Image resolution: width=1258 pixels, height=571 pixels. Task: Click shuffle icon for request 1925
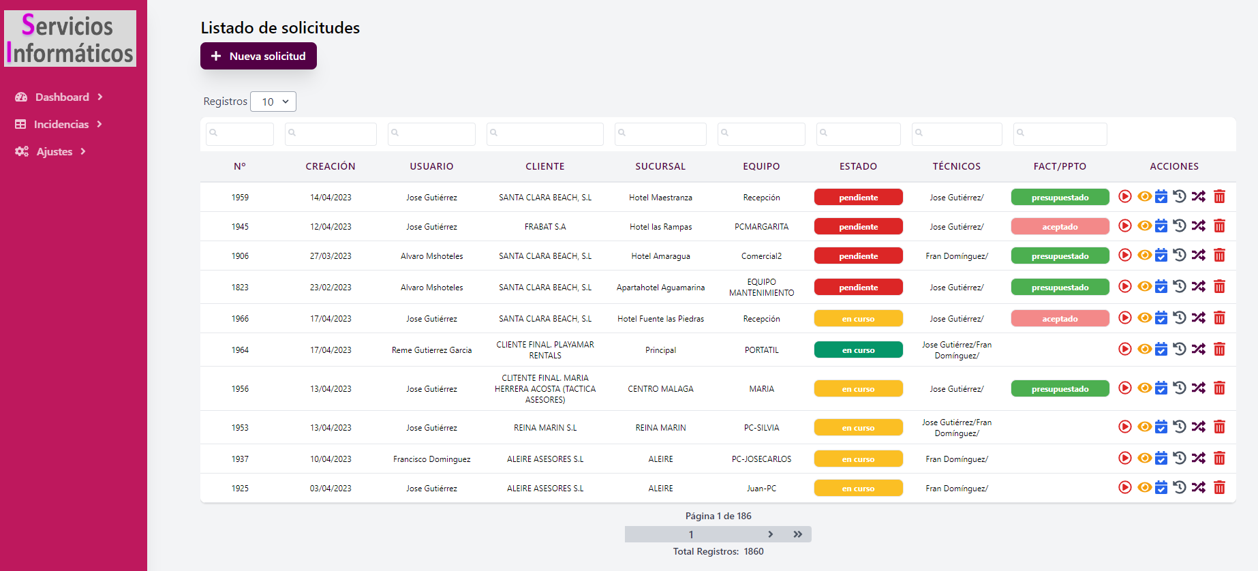pyautogui.click(x=1199, y=488)
